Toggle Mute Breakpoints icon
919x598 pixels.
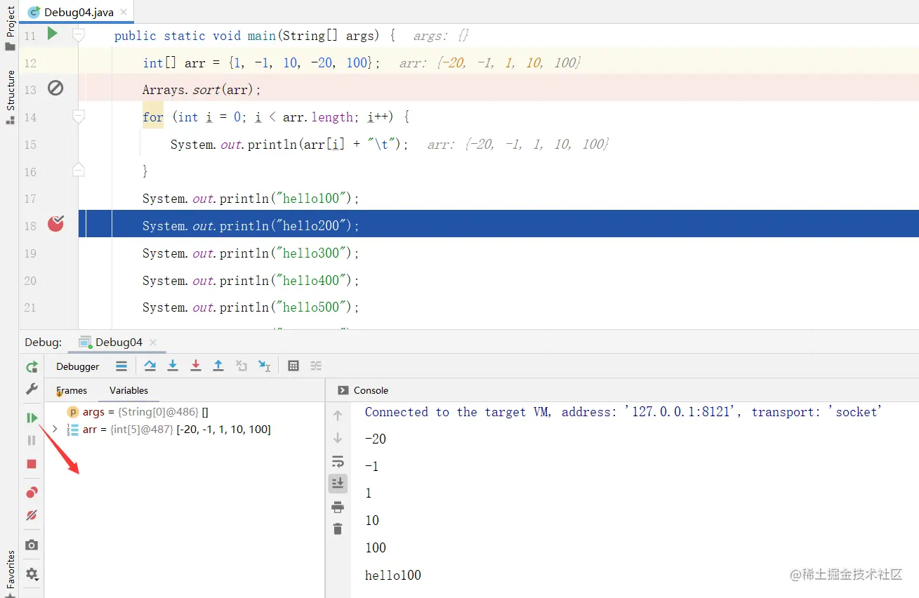pyautogui.click(x=32, y=515)
